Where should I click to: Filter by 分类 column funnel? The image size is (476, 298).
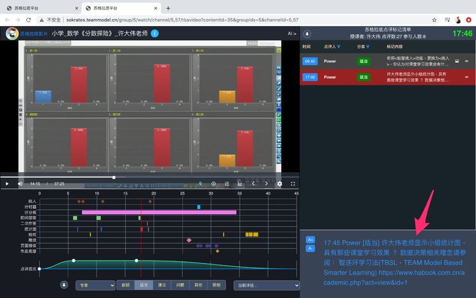tap(367, 46)
